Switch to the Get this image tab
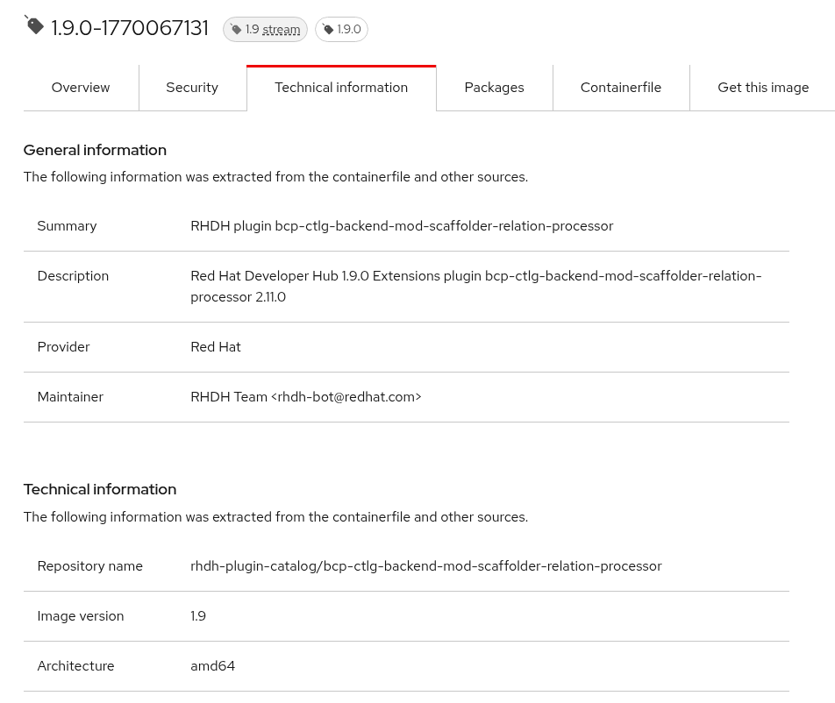This screenshot has height=703, width=835. click(x=763, y=88)
